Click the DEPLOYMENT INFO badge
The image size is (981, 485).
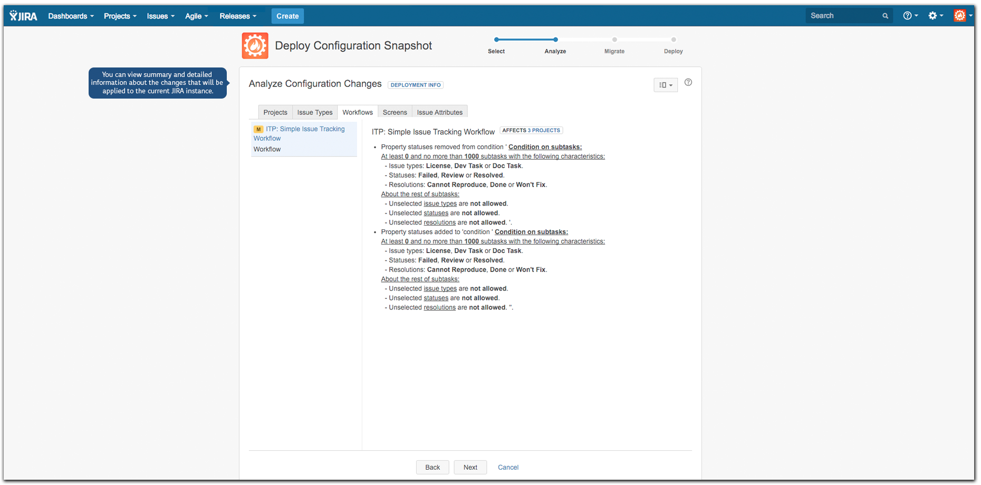[416, 85]
